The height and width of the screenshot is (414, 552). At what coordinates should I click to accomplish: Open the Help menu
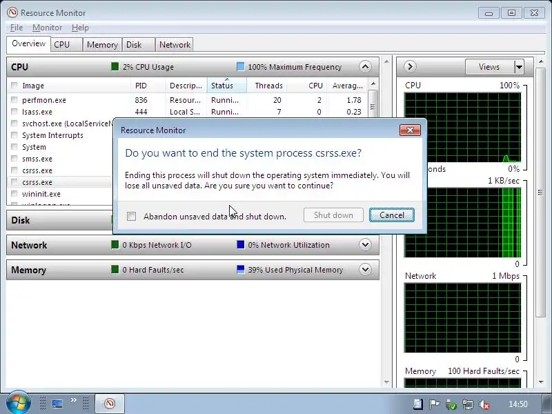tap(80, 28)
